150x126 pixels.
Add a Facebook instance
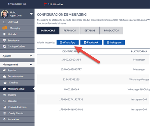pyautogui.click(x=91, y=42)
